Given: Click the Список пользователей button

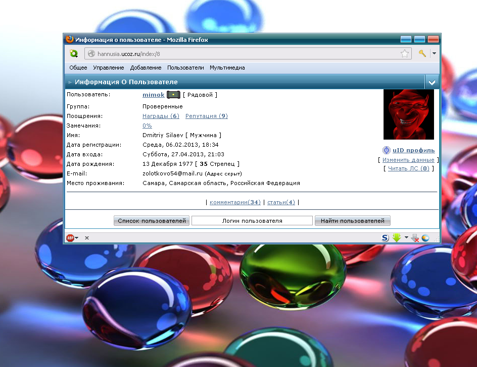Looking at the screenshot, I should (152, 221).
